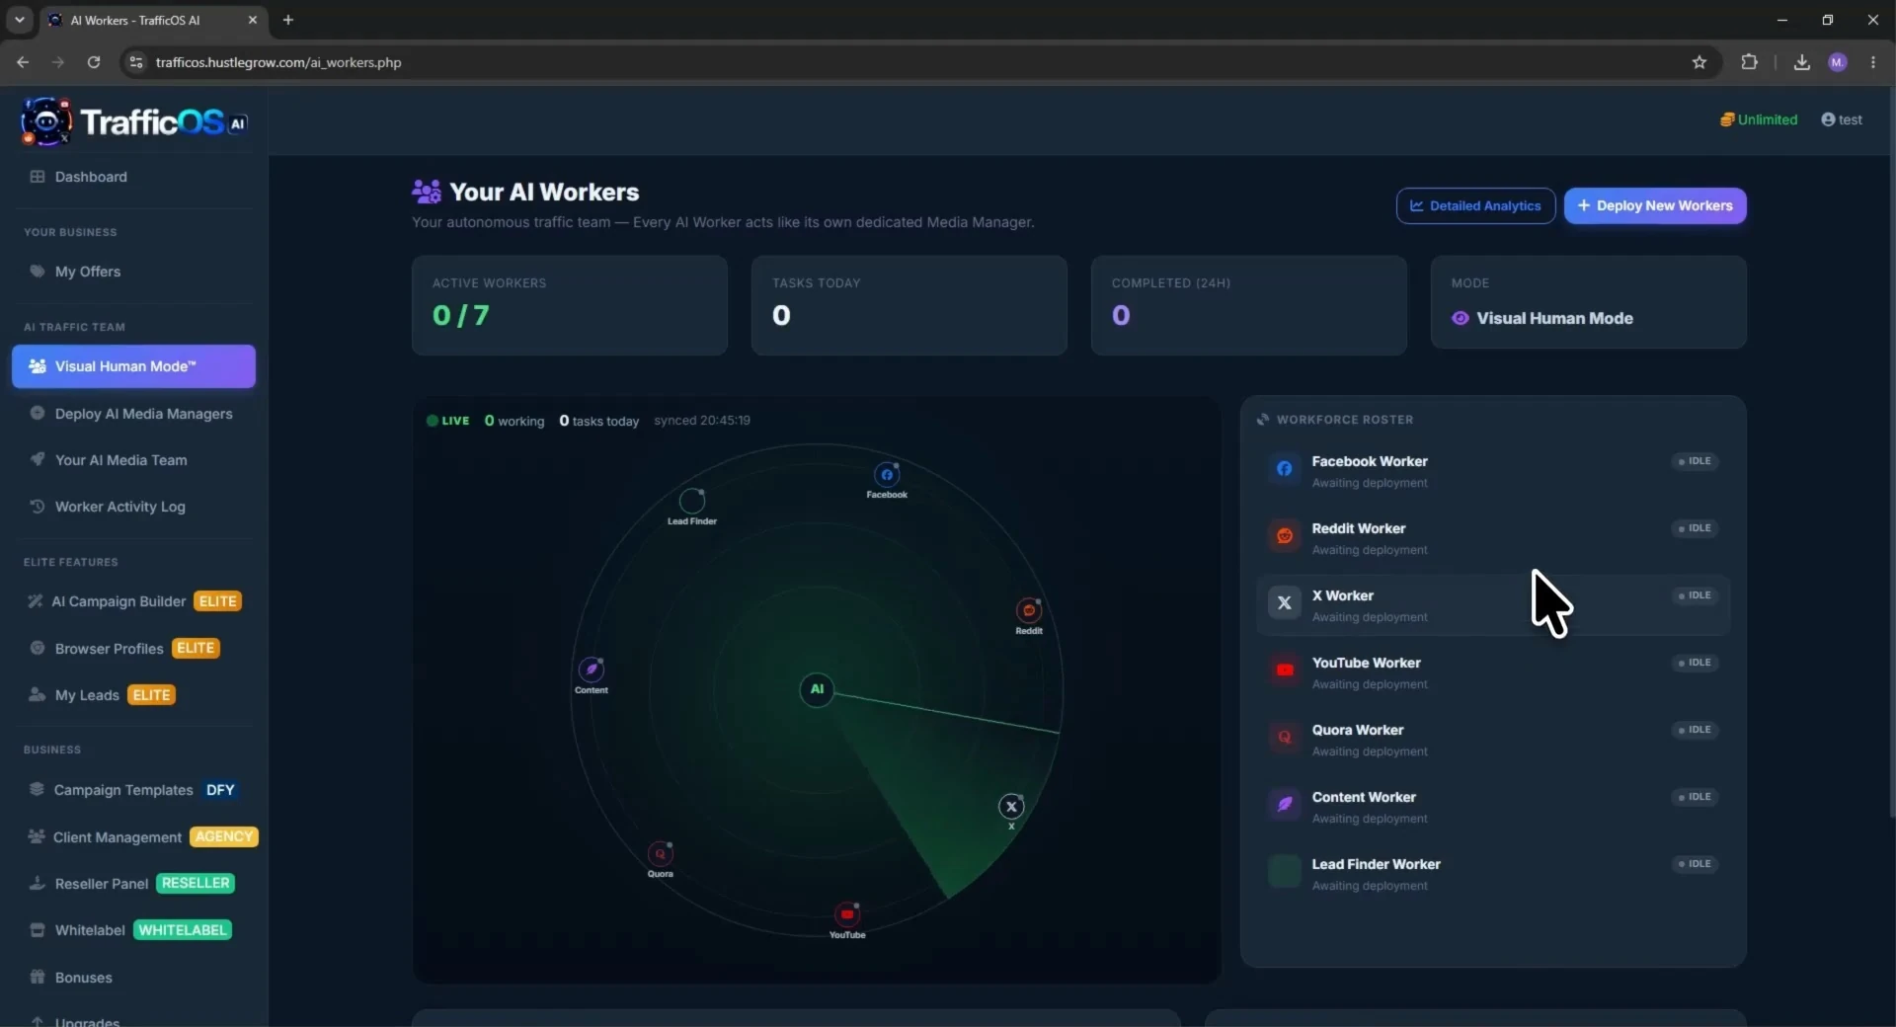Open the browser downloads panel
The width and height of the screenshot is (1896, 1027).
pyautogui.click(x=1802, y=62)
